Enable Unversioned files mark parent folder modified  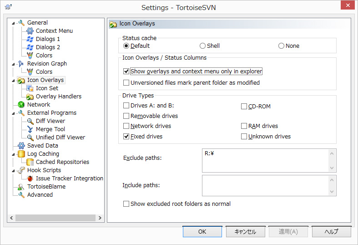(126, 82)
